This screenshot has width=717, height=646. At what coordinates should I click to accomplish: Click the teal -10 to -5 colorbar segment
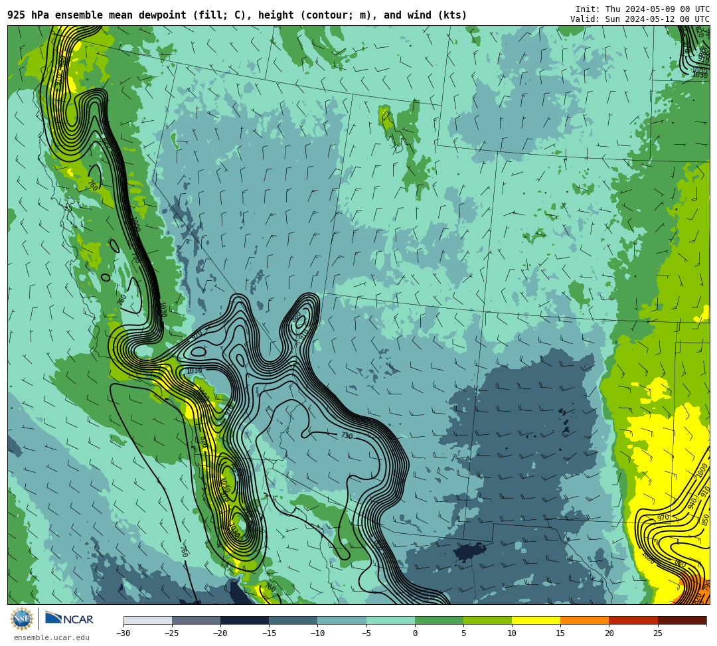pyautogui.click(x=342, y=620)
